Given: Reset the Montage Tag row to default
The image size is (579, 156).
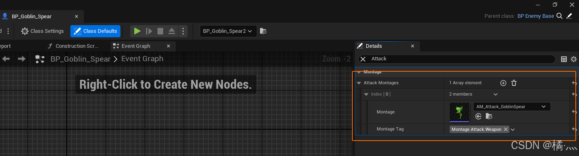Looking at the screenshot, I should [575, 129].
